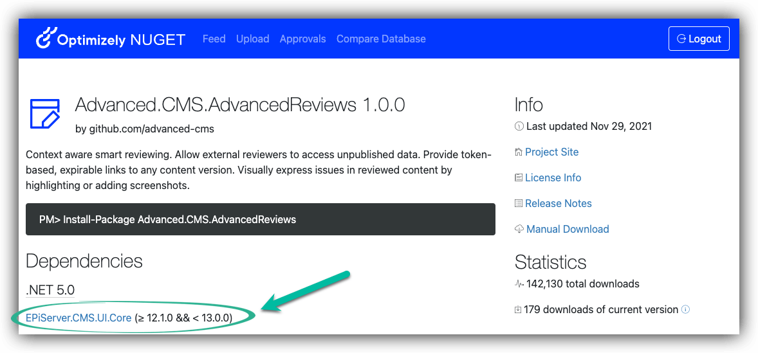The image size is (758, 353).
Task: Click the total downloads activity icon
Action: tap(519, 284)
